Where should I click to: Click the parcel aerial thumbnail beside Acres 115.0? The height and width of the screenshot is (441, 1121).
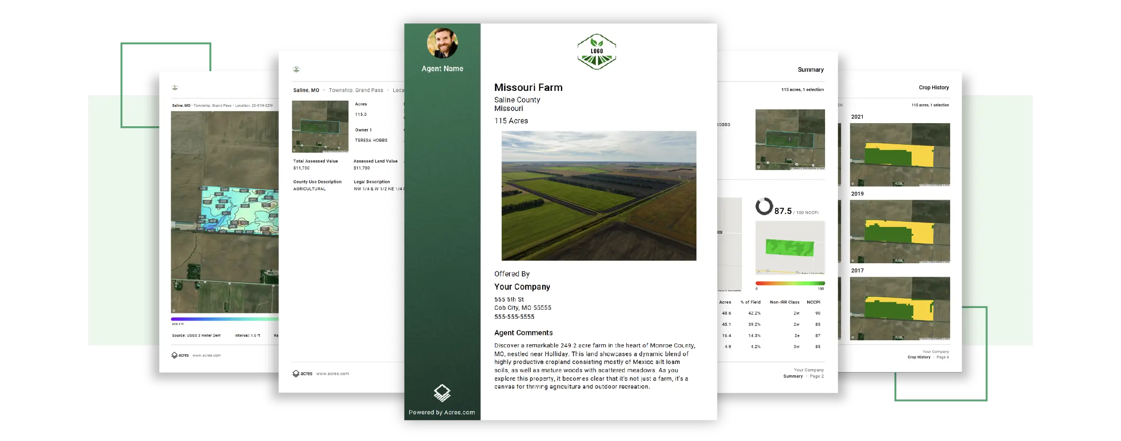pyautogui.click(x=320, y=127)
